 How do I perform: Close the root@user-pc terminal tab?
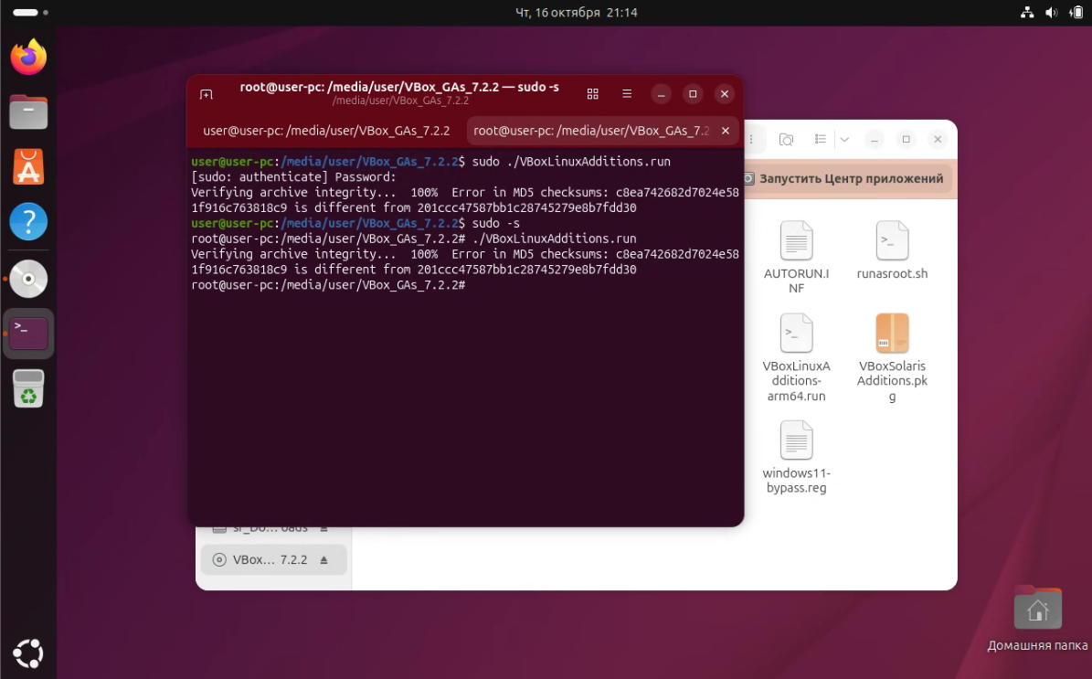click(x=726, y=131)
